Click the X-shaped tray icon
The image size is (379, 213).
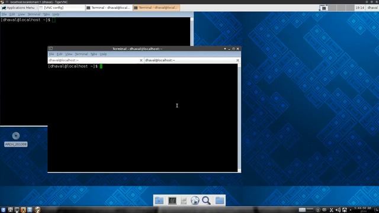pos(332,210)
